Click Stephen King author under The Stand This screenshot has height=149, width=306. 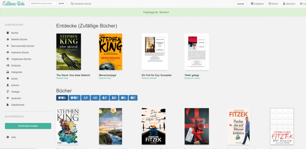62,78
